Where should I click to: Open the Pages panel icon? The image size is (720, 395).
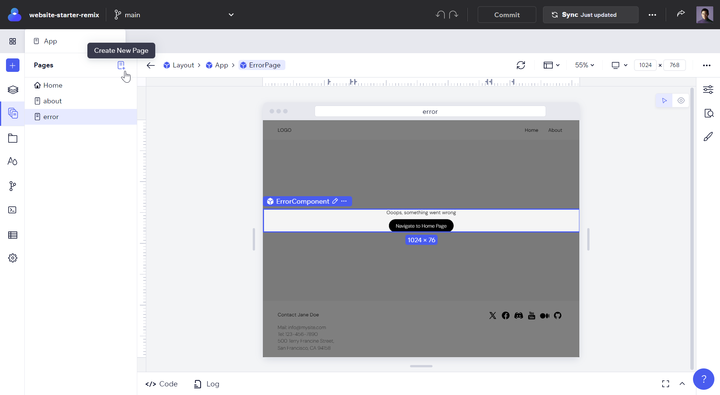[x=13, y=113]
